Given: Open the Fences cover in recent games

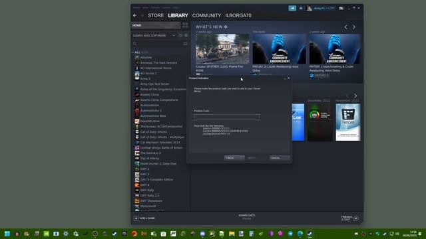Looking at the screenshot, I should pyautogui.click(x=348, y=122).
